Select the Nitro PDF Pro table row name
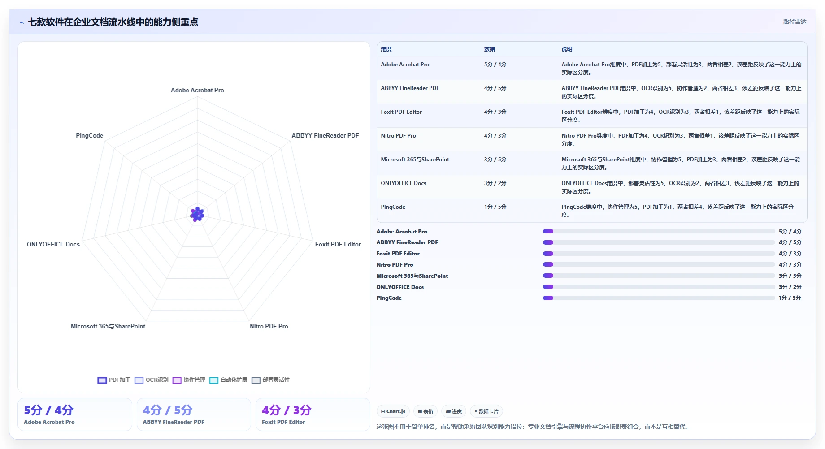The image size is (825, 449). [x=398, y=136]
